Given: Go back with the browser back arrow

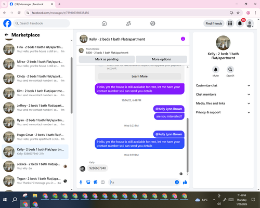Looking at the screenshot, I should pos(5,12).
